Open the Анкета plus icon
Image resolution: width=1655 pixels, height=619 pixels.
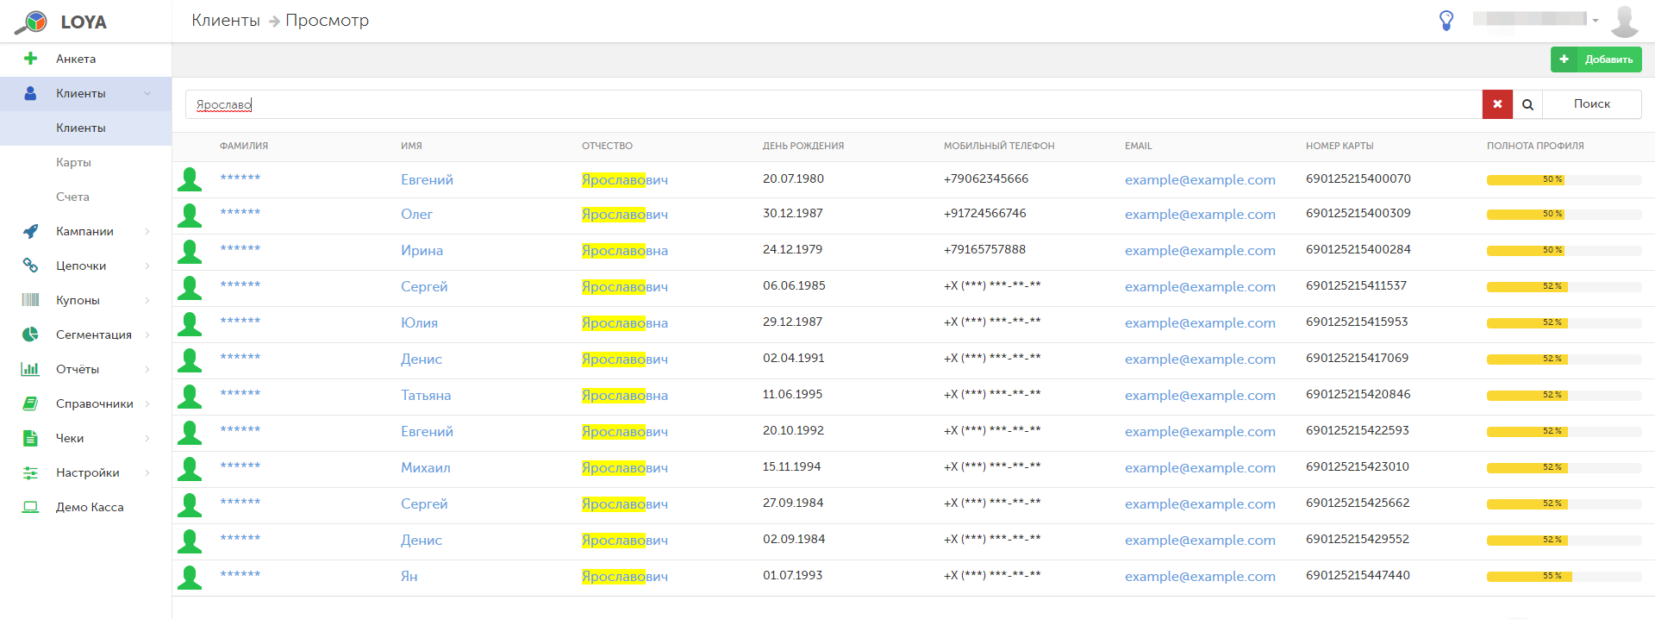(x=30, y=59)
